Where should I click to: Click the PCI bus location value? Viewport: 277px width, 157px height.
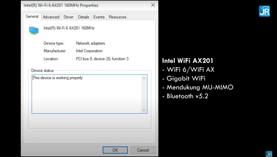pos(102,59)
